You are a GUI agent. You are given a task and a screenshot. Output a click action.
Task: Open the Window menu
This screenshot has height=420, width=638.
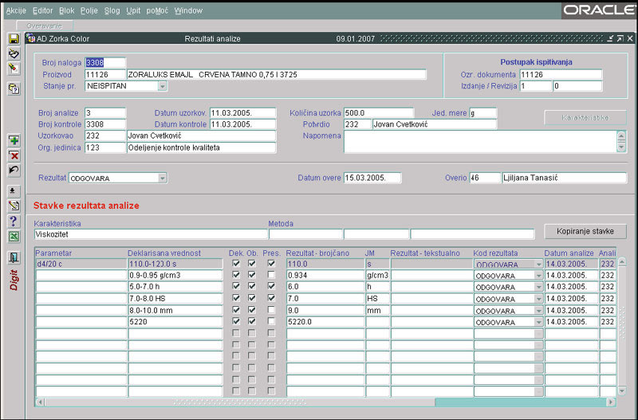point(188,10)
